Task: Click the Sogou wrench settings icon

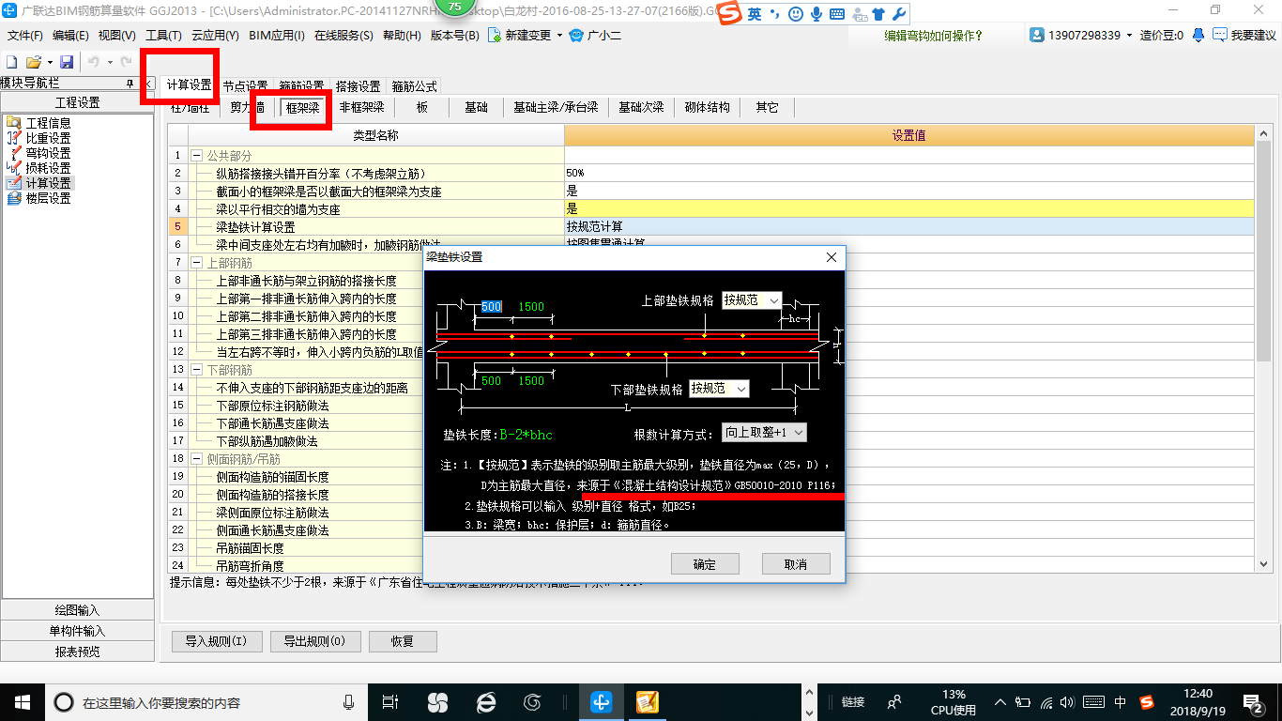Action: click(898, 14)
